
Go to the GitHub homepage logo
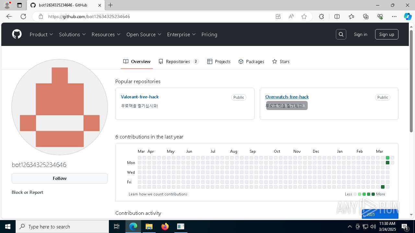click(x=17, y=34)
